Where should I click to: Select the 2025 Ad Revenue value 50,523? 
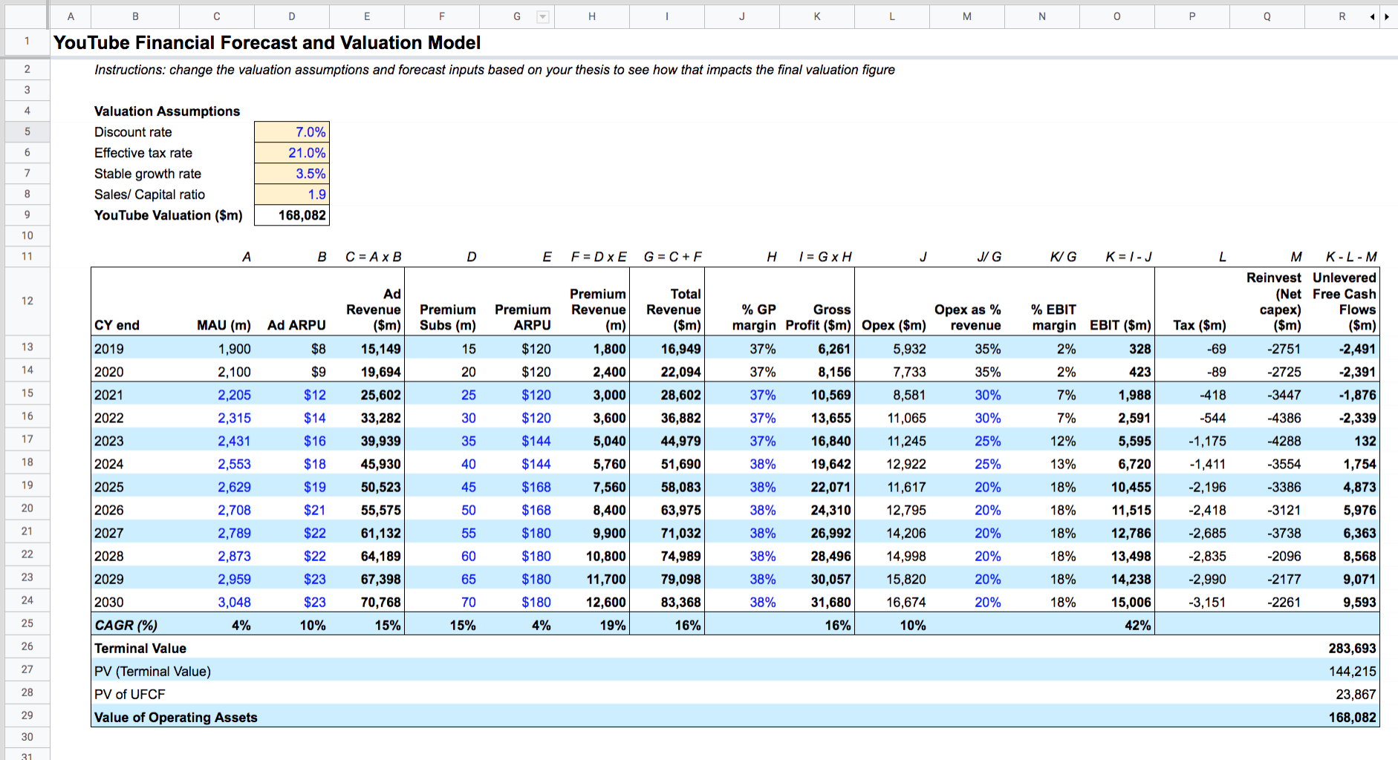click(367, 487)
